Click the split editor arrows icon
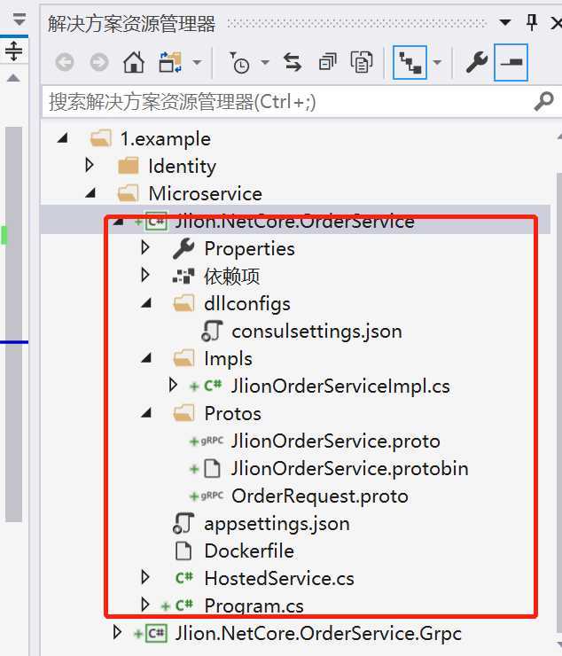 click(x=13, y=51)
